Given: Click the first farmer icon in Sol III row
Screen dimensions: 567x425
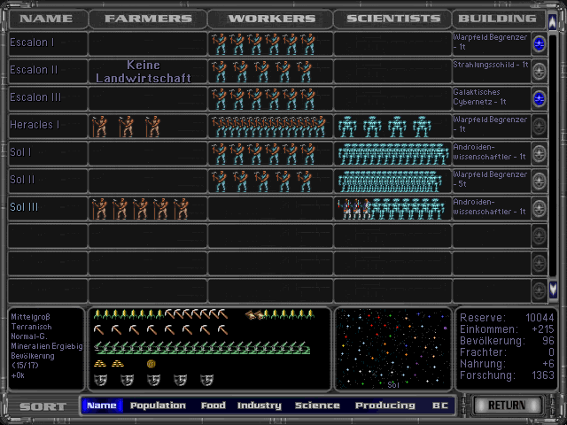Looking at the screenshot, I should [x=99, y=209].
